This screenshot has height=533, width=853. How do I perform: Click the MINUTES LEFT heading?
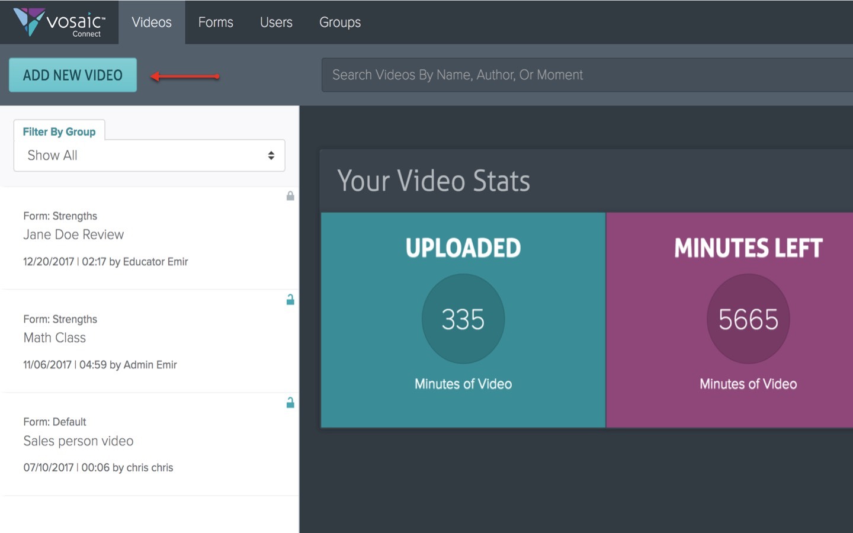tap(748, 248)
